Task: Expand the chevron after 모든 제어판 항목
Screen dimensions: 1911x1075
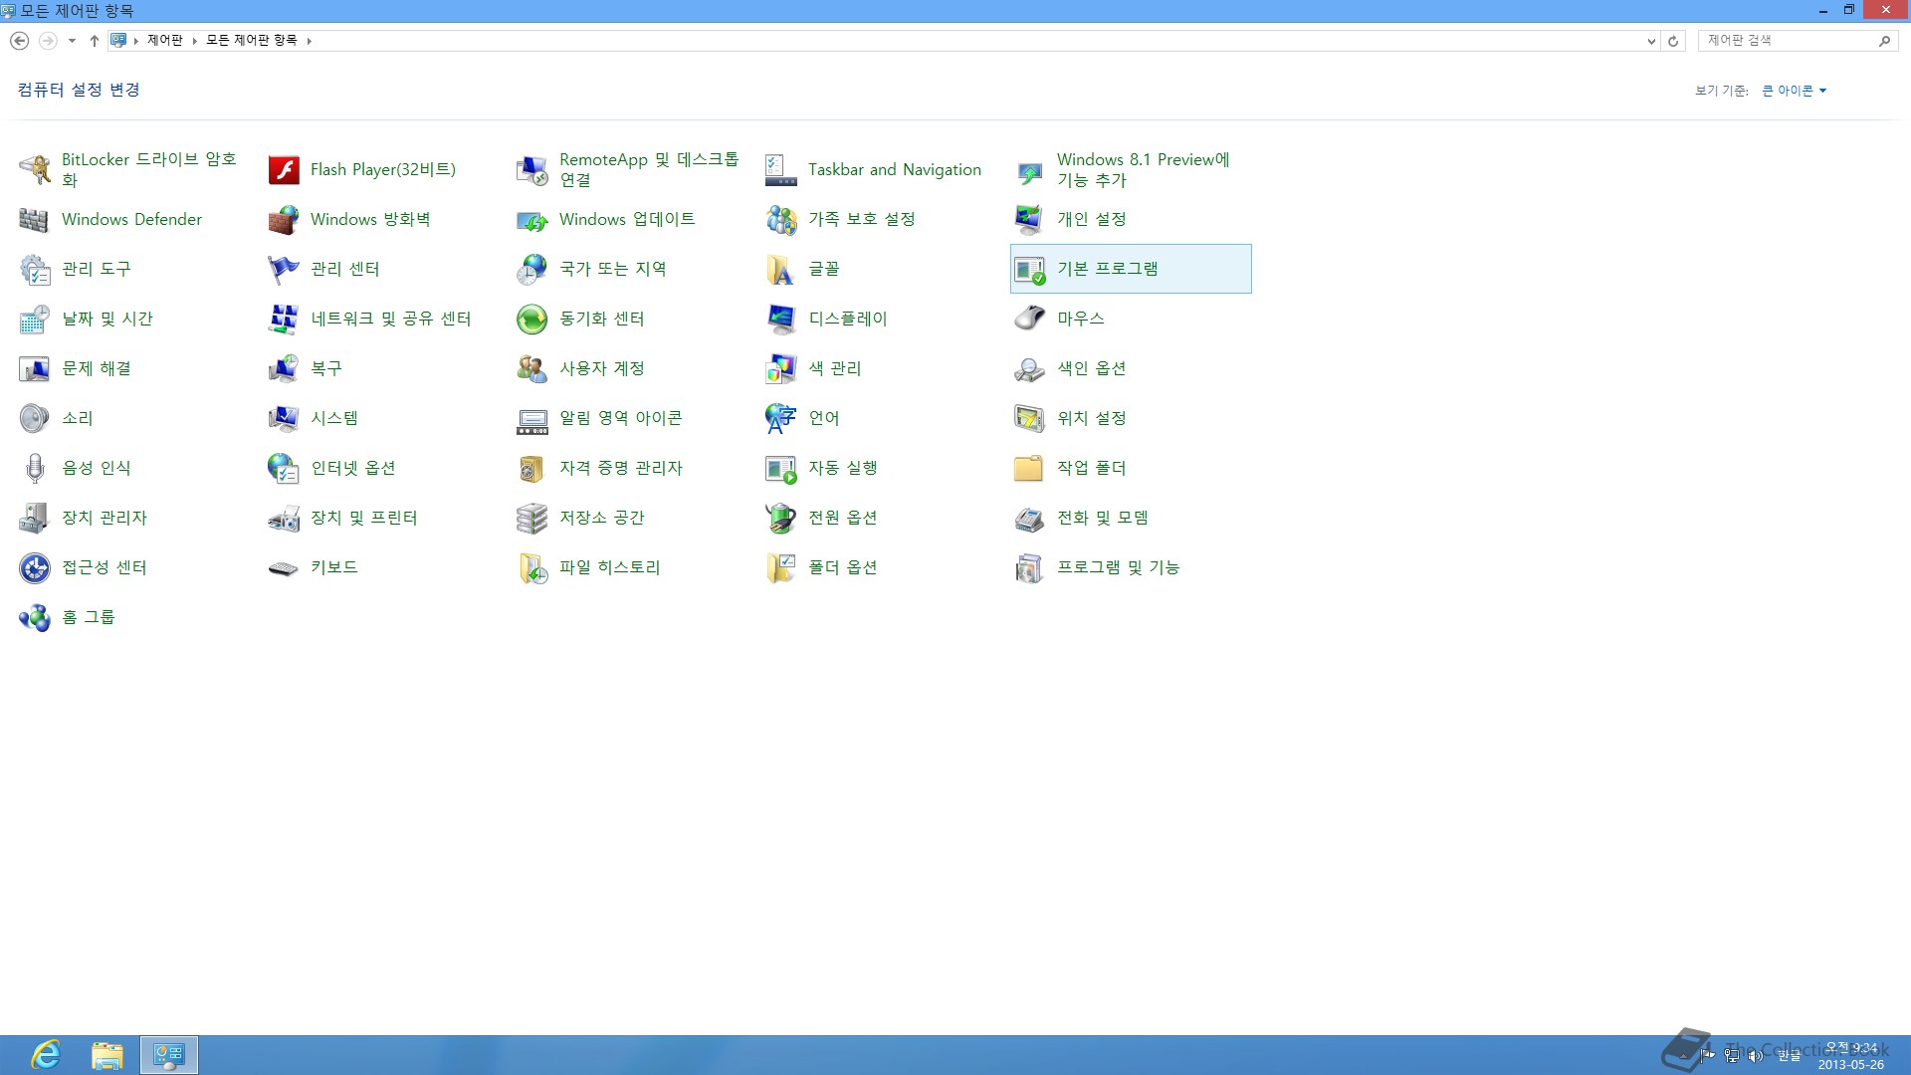Action: (310, 41)
